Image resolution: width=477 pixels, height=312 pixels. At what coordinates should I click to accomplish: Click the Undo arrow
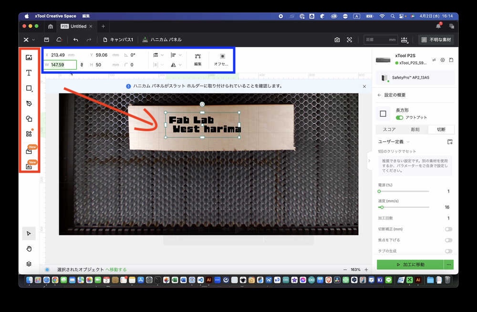[76, 40]
